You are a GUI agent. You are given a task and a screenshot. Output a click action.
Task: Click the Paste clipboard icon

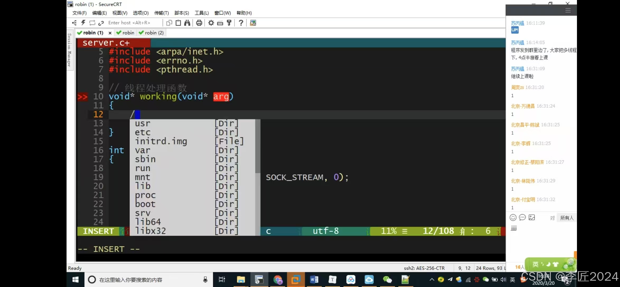tap(178, 23)
